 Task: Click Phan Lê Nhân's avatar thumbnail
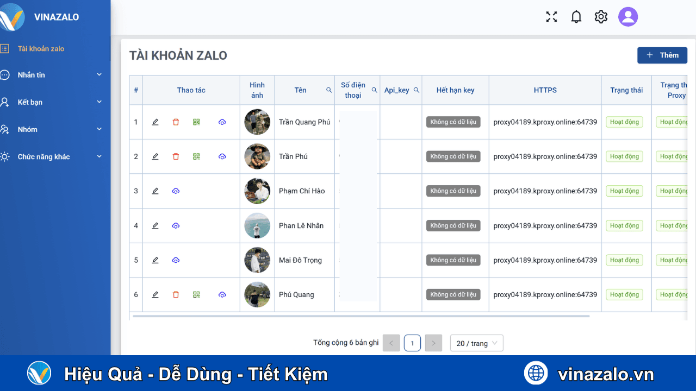257,225
